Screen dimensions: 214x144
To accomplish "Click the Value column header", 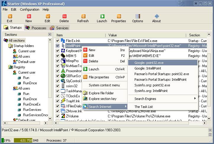I will point(112,35).
